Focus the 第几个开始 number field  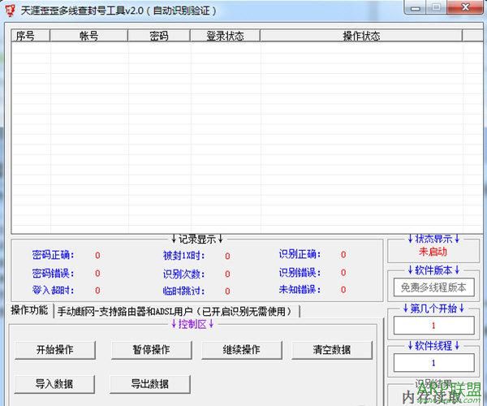pyautogui.click(x=433, y=325)
